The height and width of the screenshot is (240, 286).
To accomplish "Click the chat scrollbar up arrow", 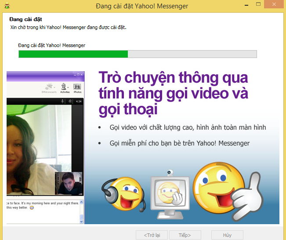I will point(81,202).
